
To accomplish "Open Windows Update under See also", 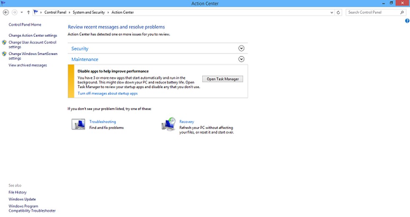I will (x=22, y=199).
